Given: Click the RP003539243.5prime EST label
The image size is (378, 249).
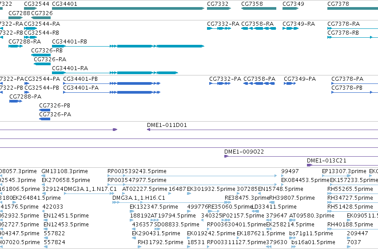Looking at the screenshot, I should (137, 171).
